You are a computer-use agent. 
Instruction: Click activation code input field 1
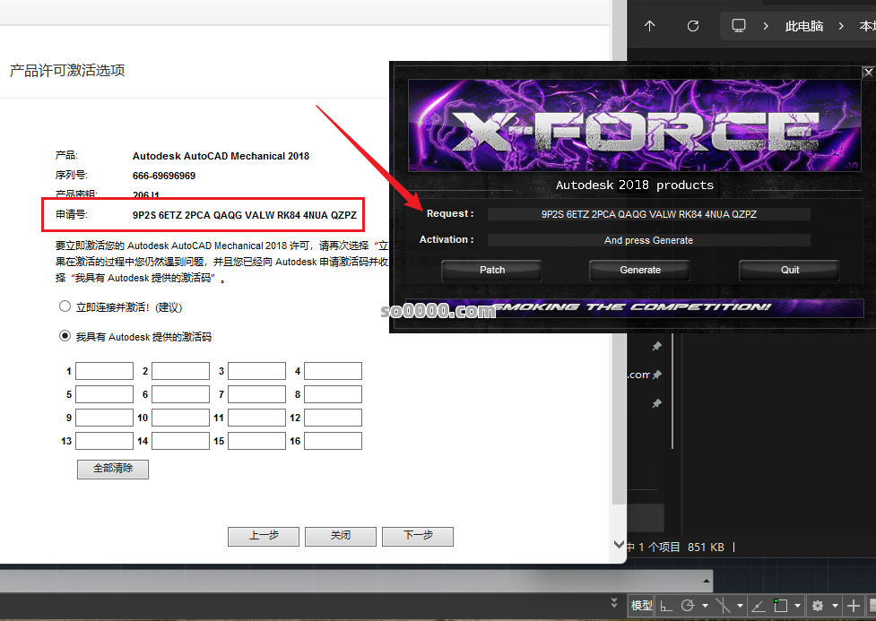[104, 371]
